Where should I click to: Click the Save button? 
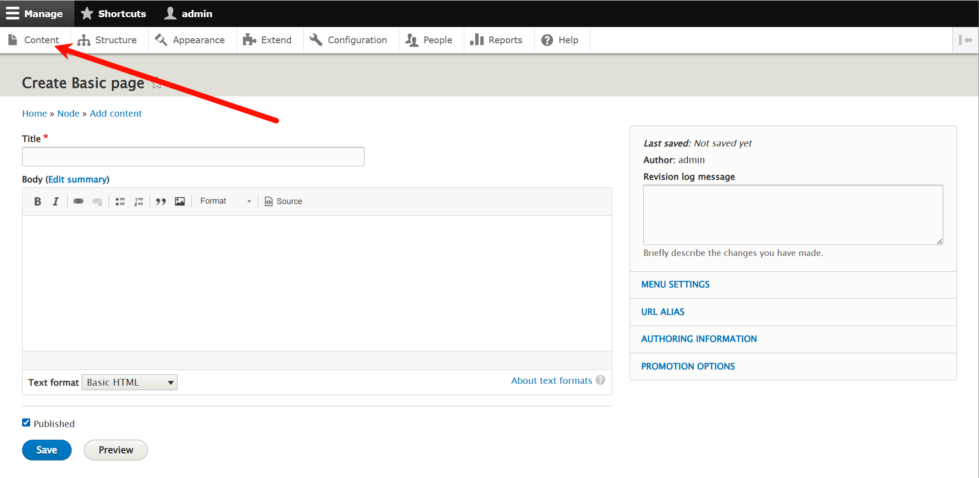pos(47,450)
